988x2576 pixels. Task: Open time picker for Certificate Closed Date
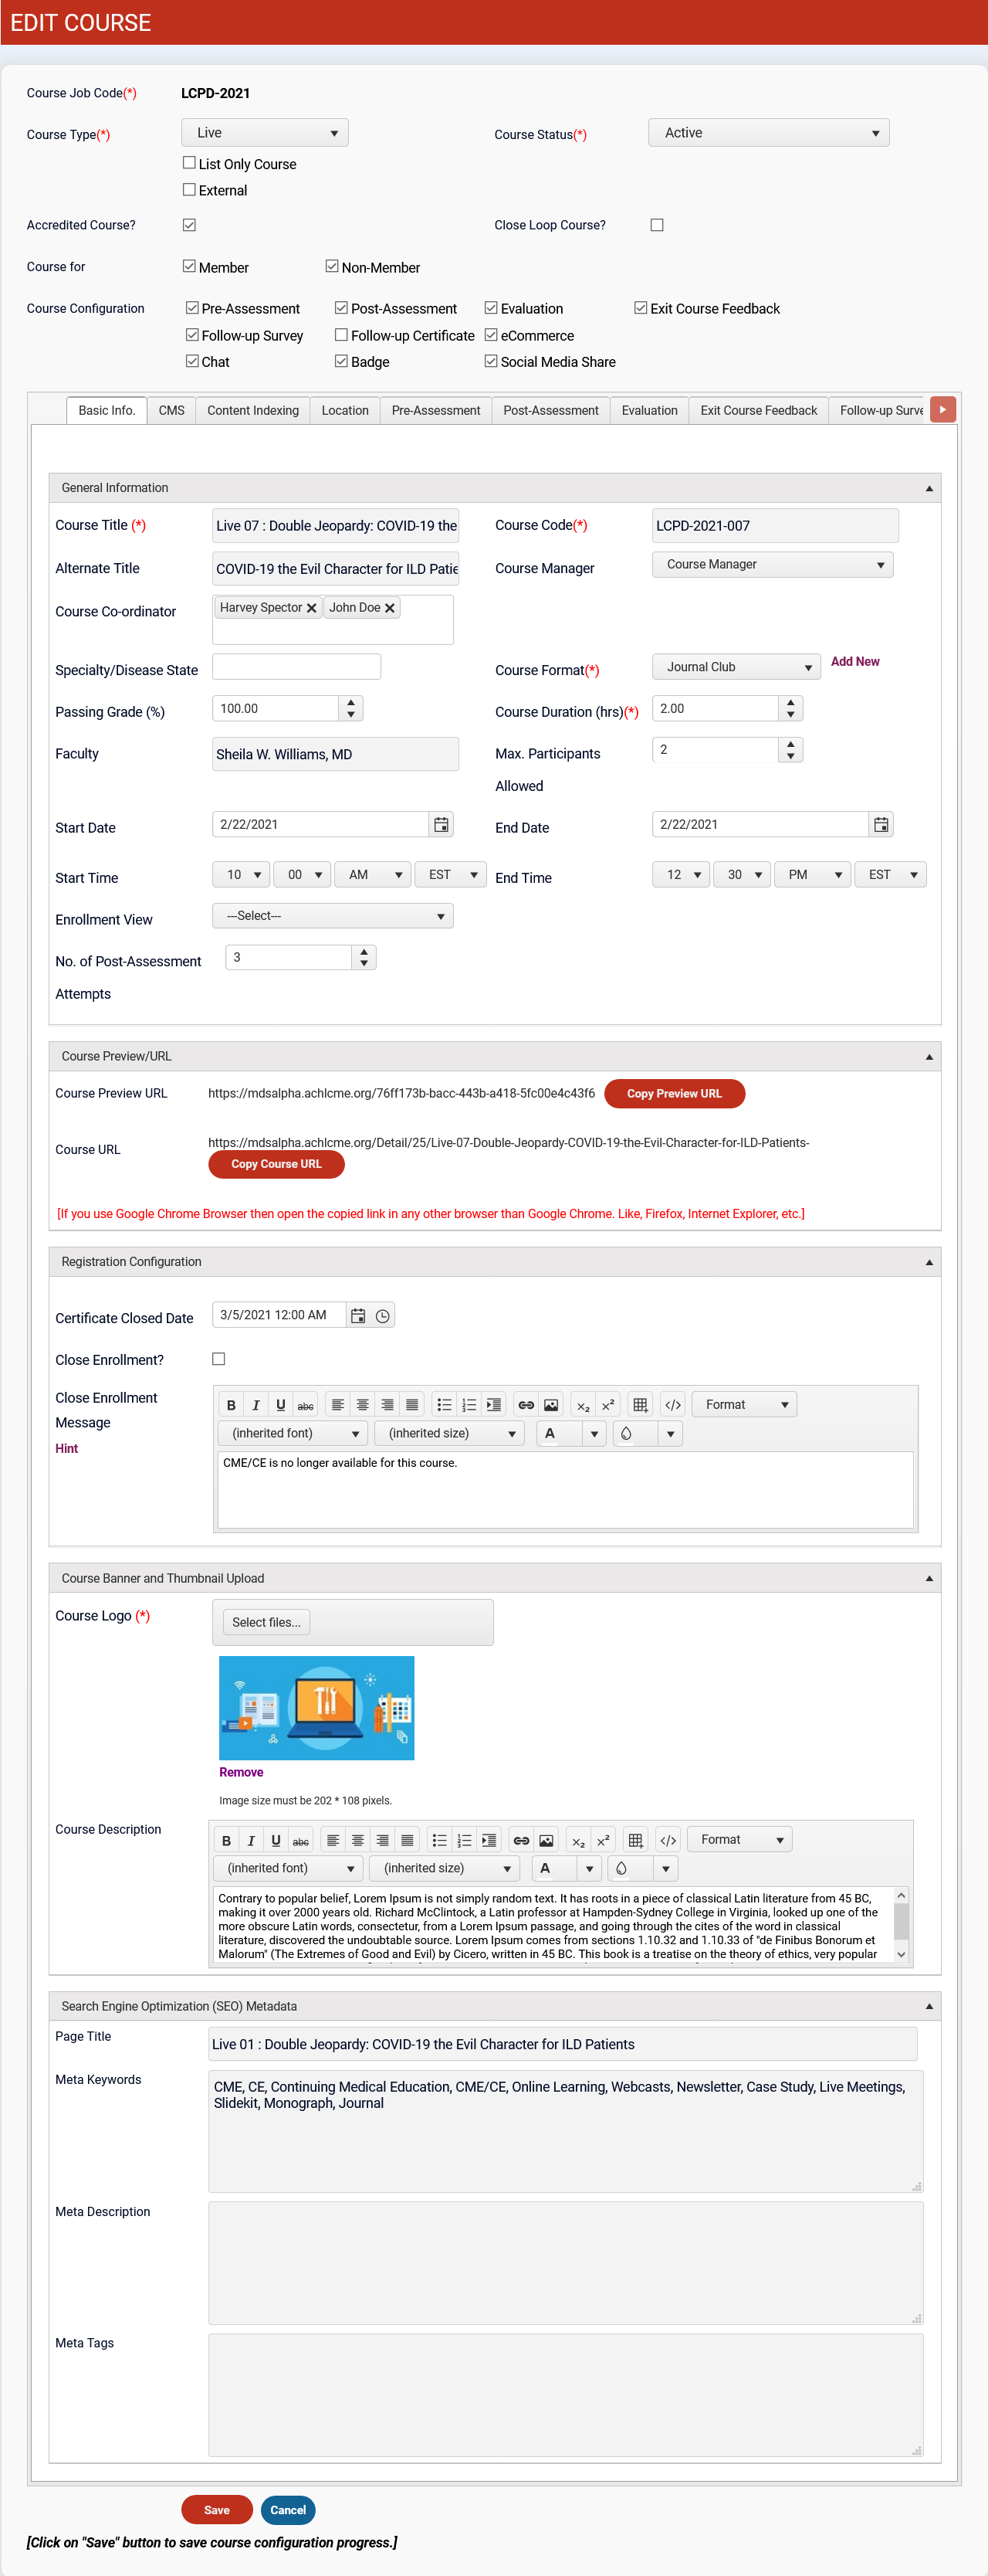[x=383, y=1315]
